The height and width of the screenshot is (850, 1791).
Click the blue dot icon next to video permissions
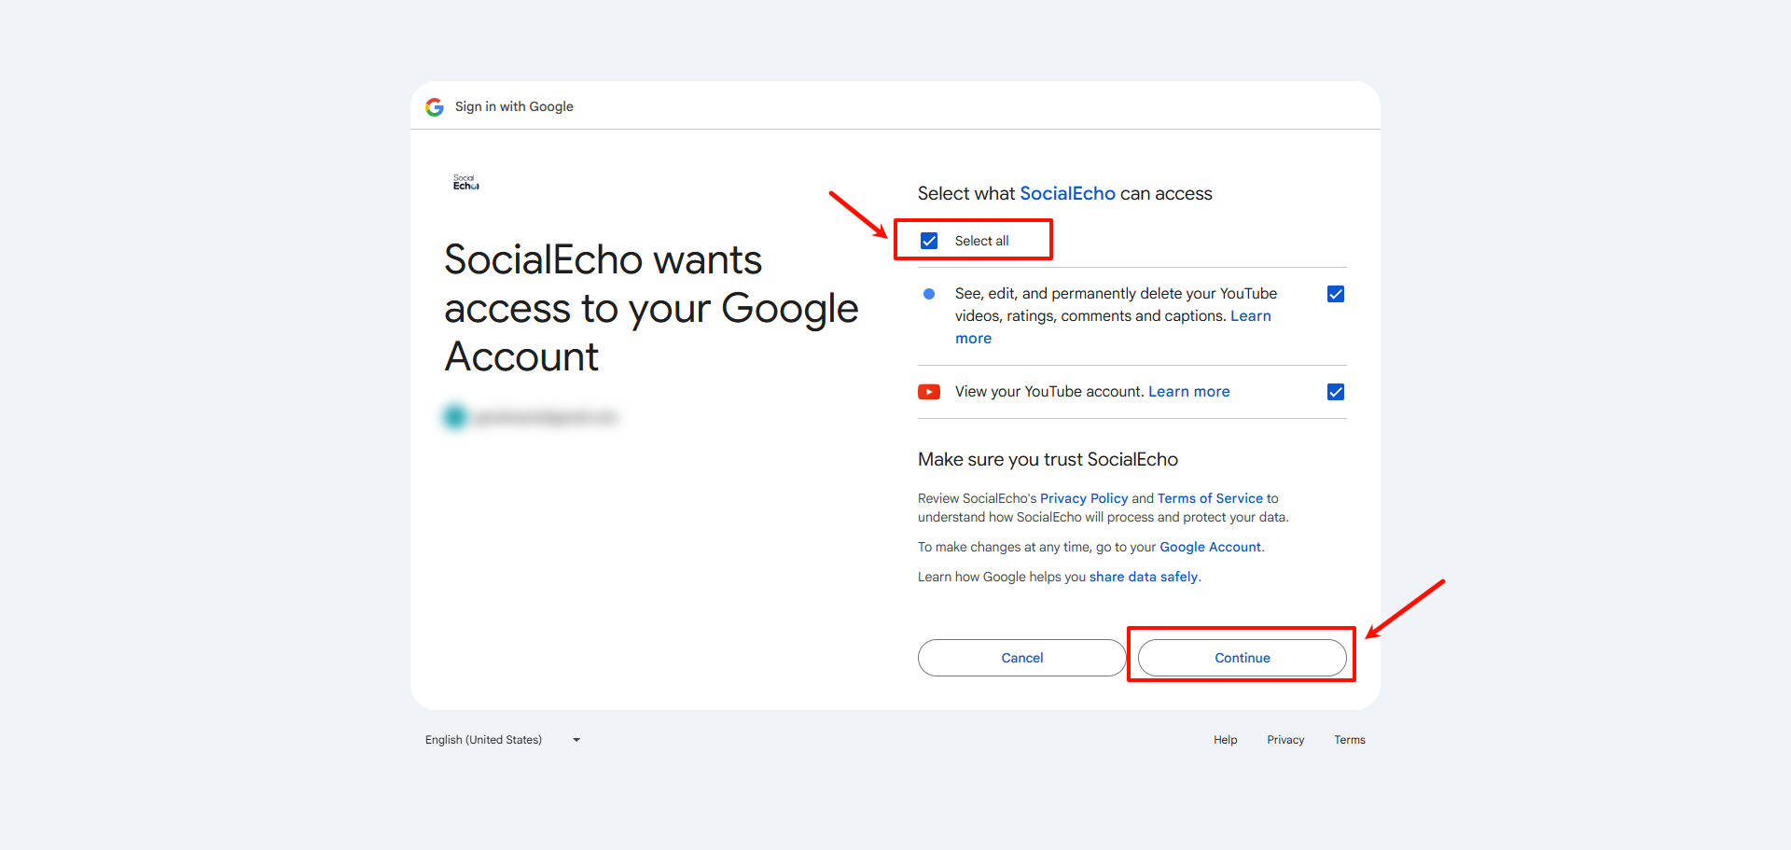[928, 294]
